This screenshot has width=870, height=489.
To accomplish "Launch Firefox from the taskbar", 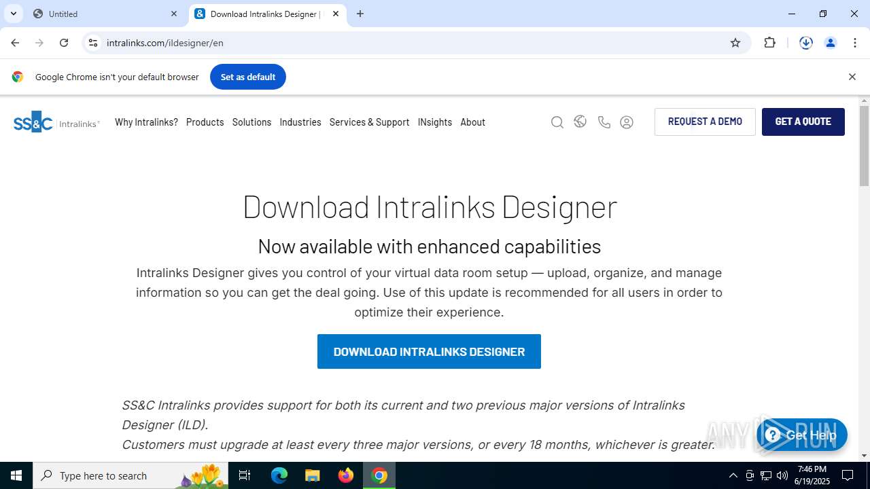I will pos(346,475).
